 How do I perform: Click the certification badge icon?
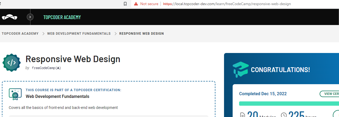(15, 94)
